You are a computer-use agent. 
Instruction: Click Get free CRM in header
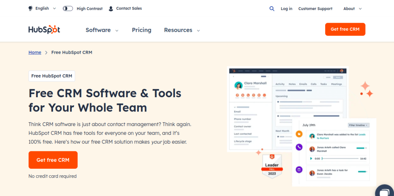tap(345, 29)
